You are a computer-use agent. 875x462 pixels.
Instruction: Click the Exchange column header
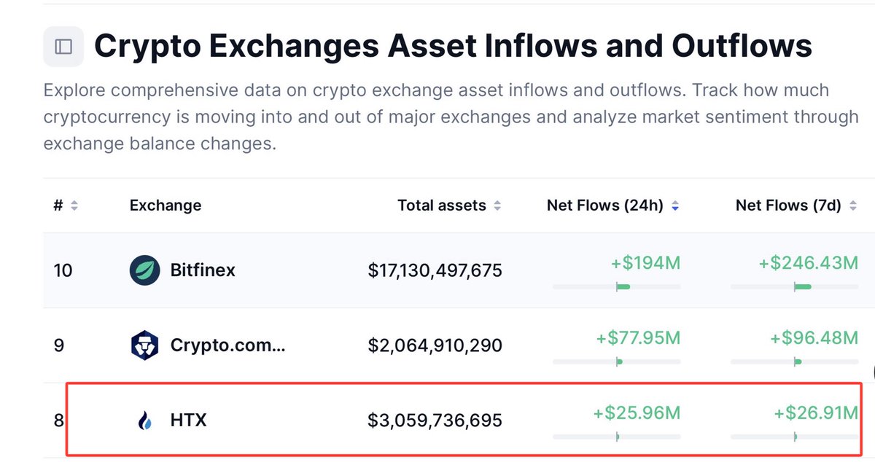pos(166,206)
